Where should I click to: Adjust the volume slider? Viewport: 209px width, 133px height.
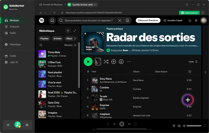[x=194, y=126]
